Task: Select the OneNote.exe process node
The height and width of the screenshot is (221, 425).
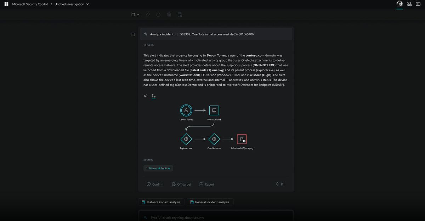Action: [214, 139]
